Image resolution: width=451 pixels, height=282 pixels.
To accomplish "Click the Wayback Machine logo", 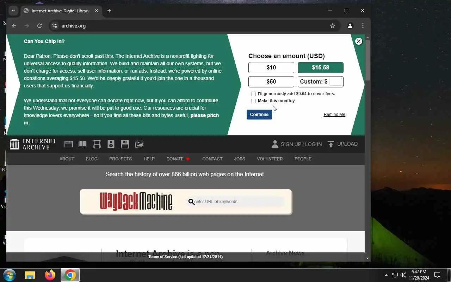I will 136,202.
